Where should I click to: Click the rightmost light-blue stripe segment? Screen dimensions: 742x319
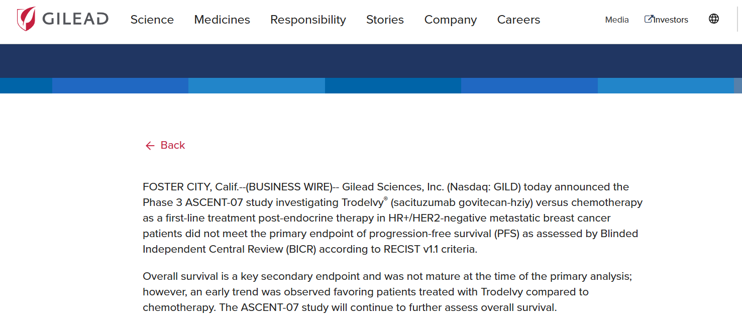pos(666,86)
